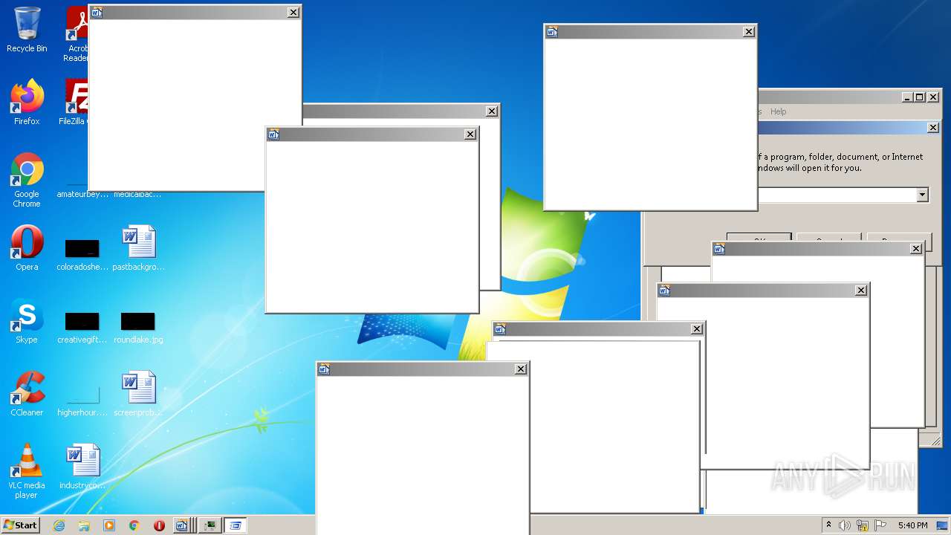Open VLC media player shortcut

[x=27, y=471]
